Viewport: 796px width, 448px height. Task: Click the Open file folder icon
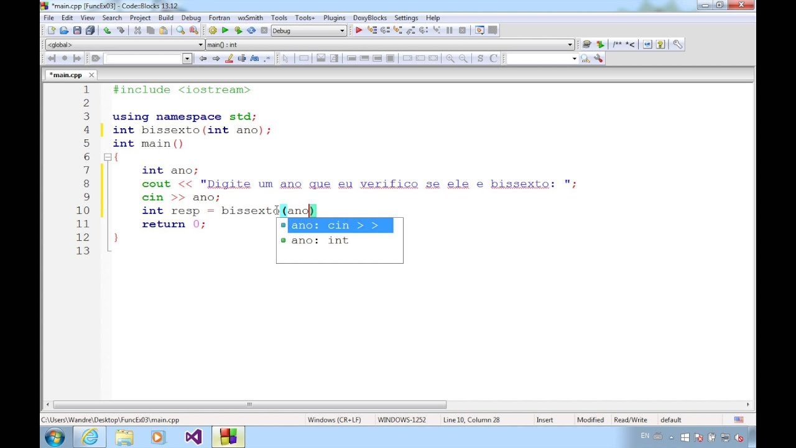point(64,30)
